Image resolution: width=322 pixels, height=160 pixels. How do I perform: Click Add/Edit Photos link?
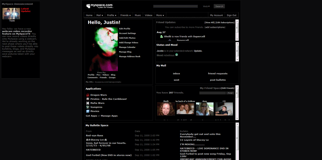[x=127, y=38]
